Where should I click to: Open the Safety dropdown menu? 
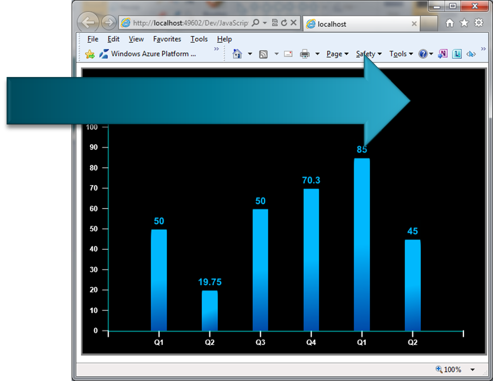(x=369, y=54)
